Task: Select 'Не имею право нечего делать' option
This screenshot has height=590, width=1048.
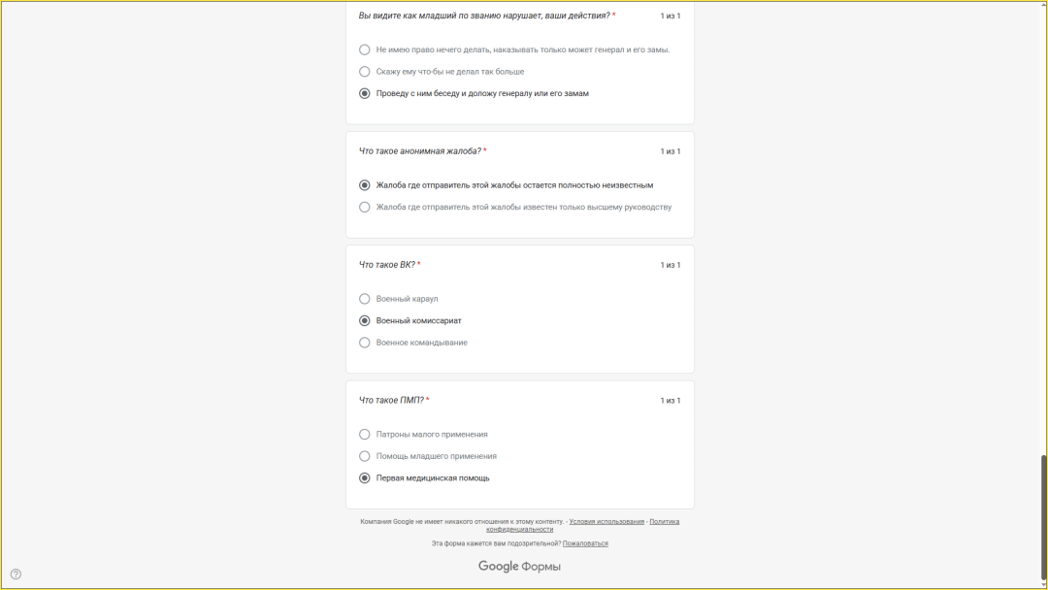Action: [x=365, y=49]
